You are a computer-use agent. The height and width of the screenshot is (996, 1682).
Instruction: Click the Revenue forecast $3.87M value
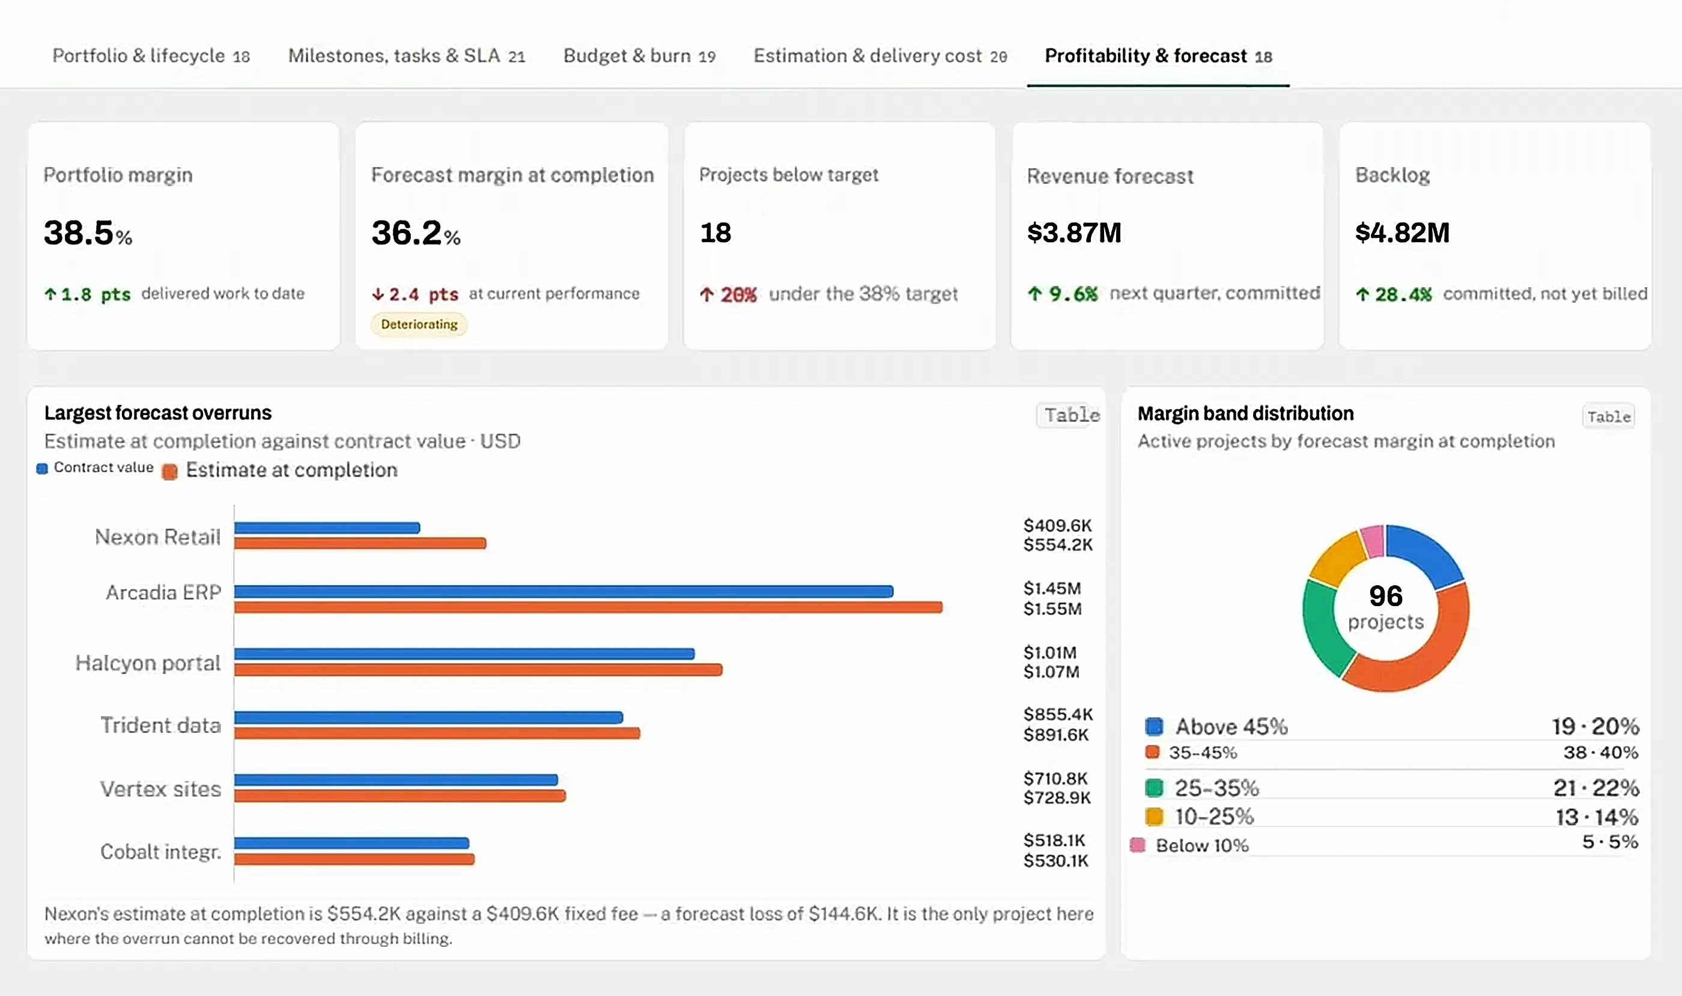coord(1074,233)
